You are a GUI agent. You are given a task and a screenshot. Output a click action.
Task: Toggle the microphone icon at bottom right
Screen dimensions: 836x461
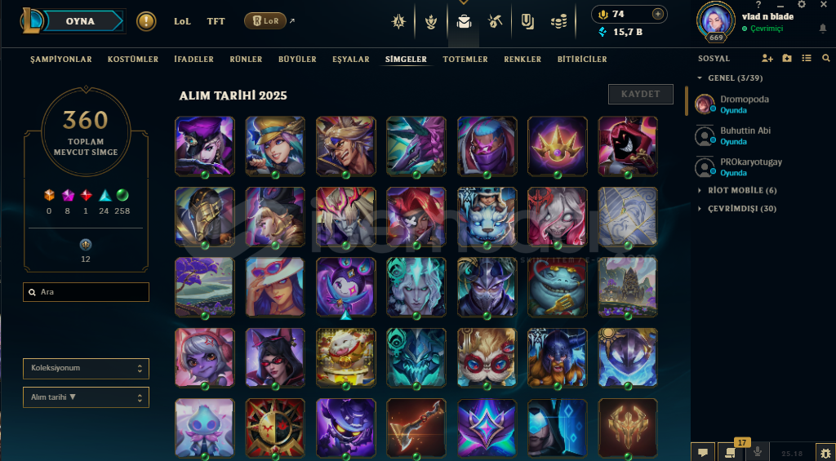(757, 453)
